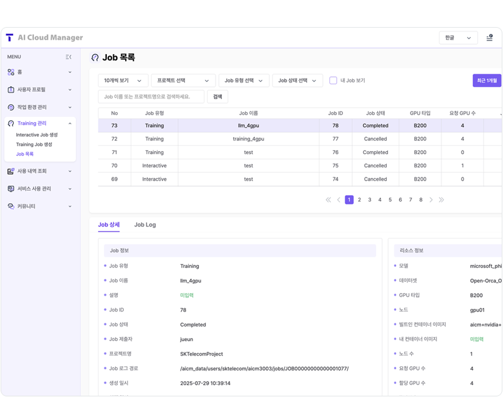This screenshot has height=397, width=503.
Task: Collapse the Training 관리 menu chevron
Action: pyautogui.click(x=70, y=123)
